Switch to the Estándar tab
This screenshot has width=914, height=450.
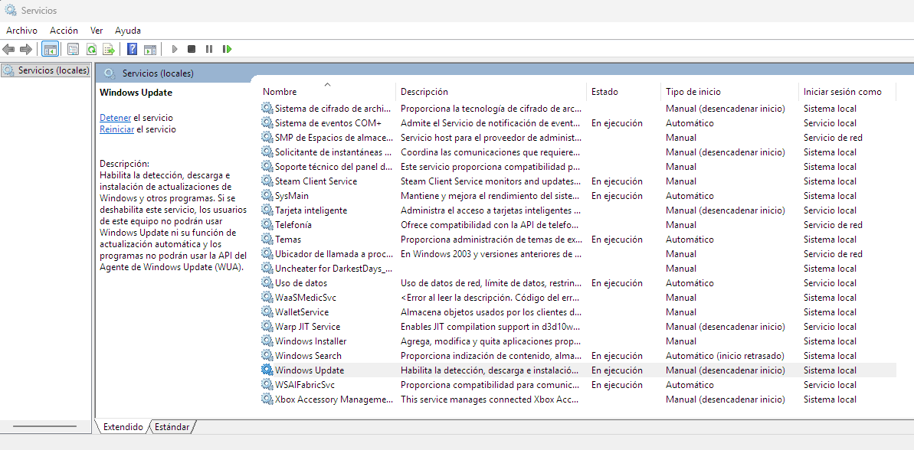[x=172, y=427]
